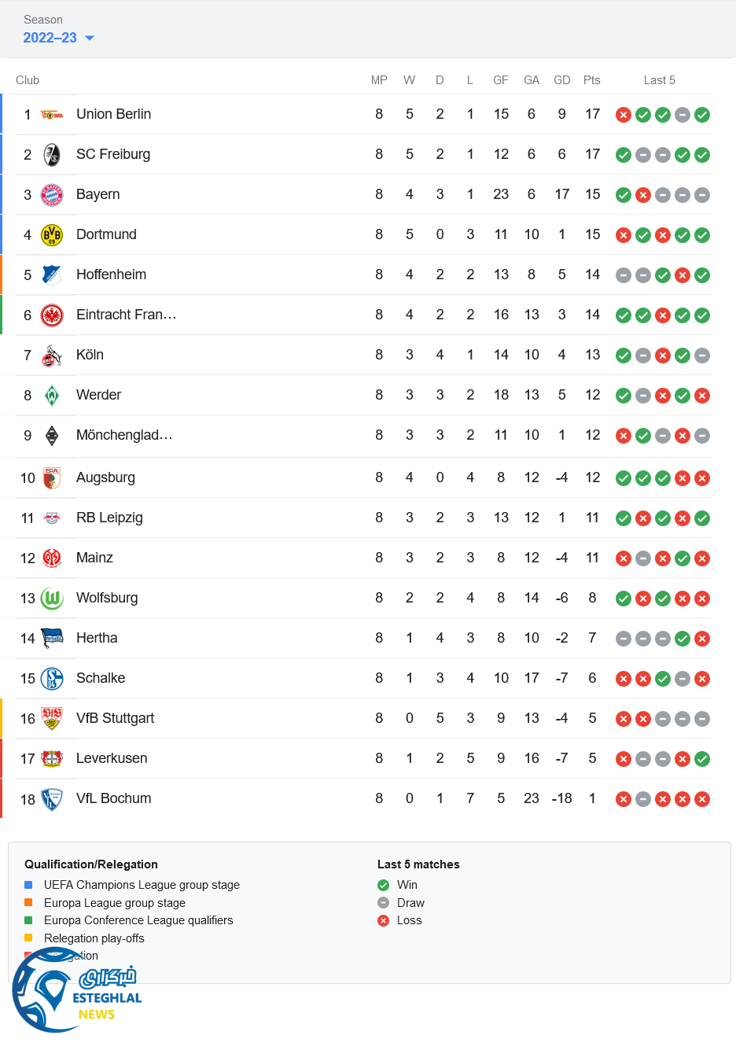The width and height of the screenshot is (736, 1054).
Task: Open the RB Leipzig team link
Action: click(x=109, y=518)
